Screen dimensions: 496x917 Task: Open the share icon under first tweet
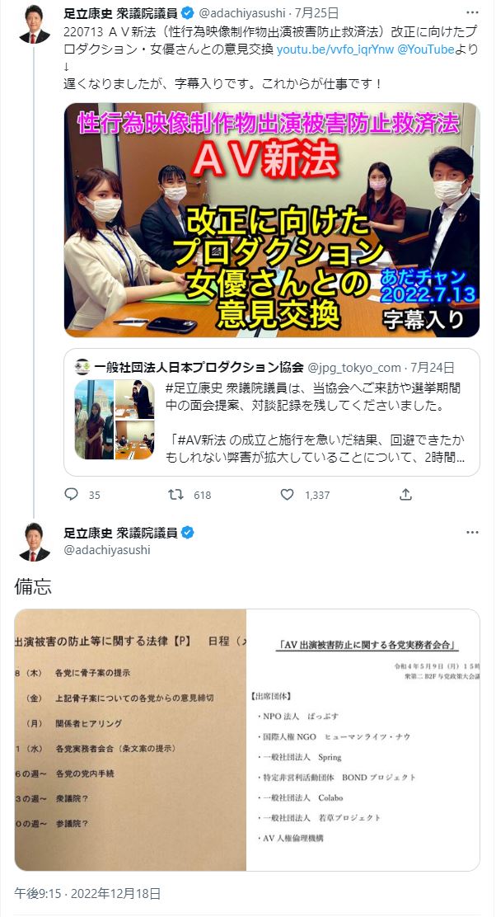405,495
